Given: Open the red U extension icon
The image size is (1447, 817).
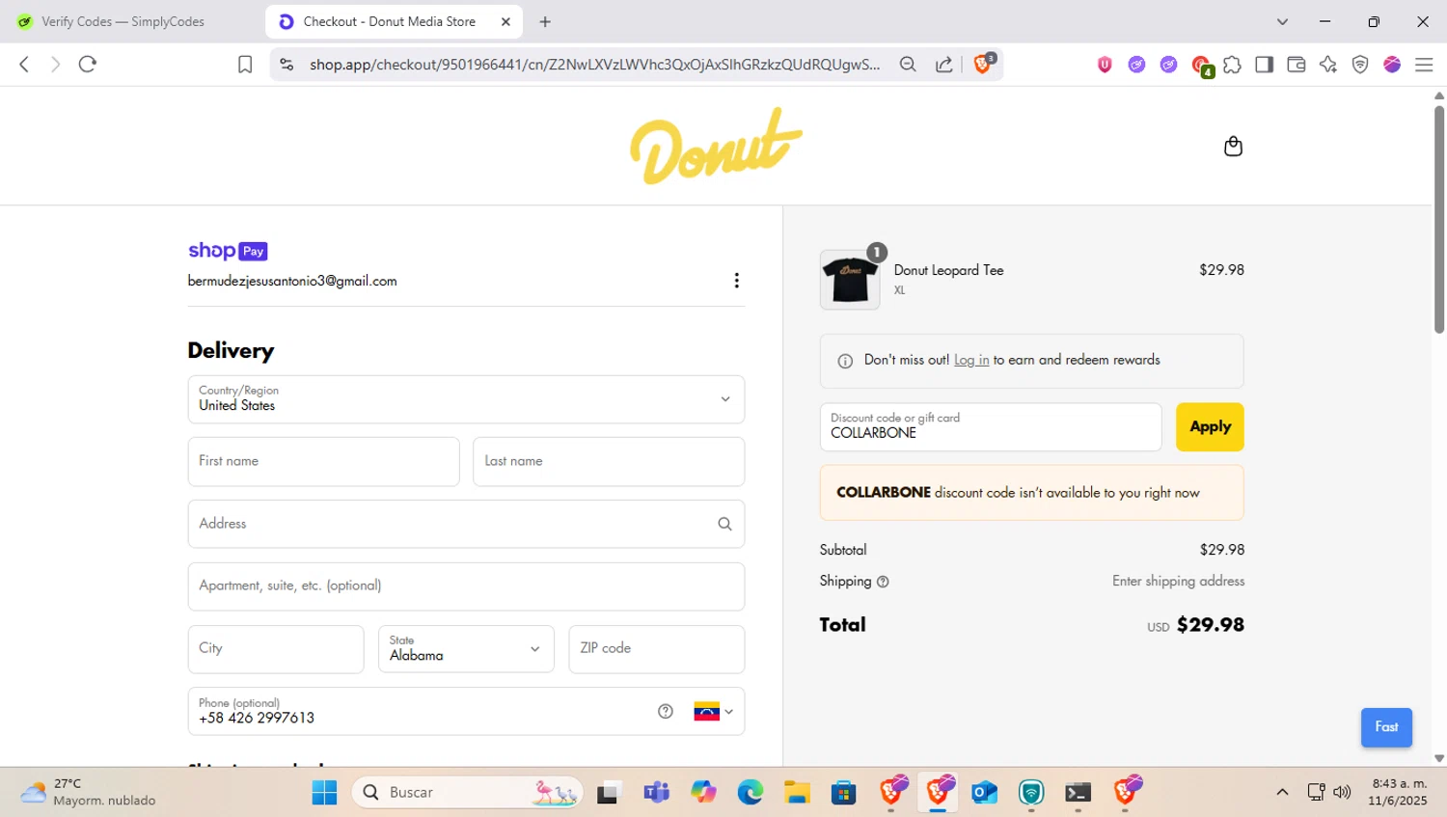Looking at the screenshot, I should point(1105,65).
